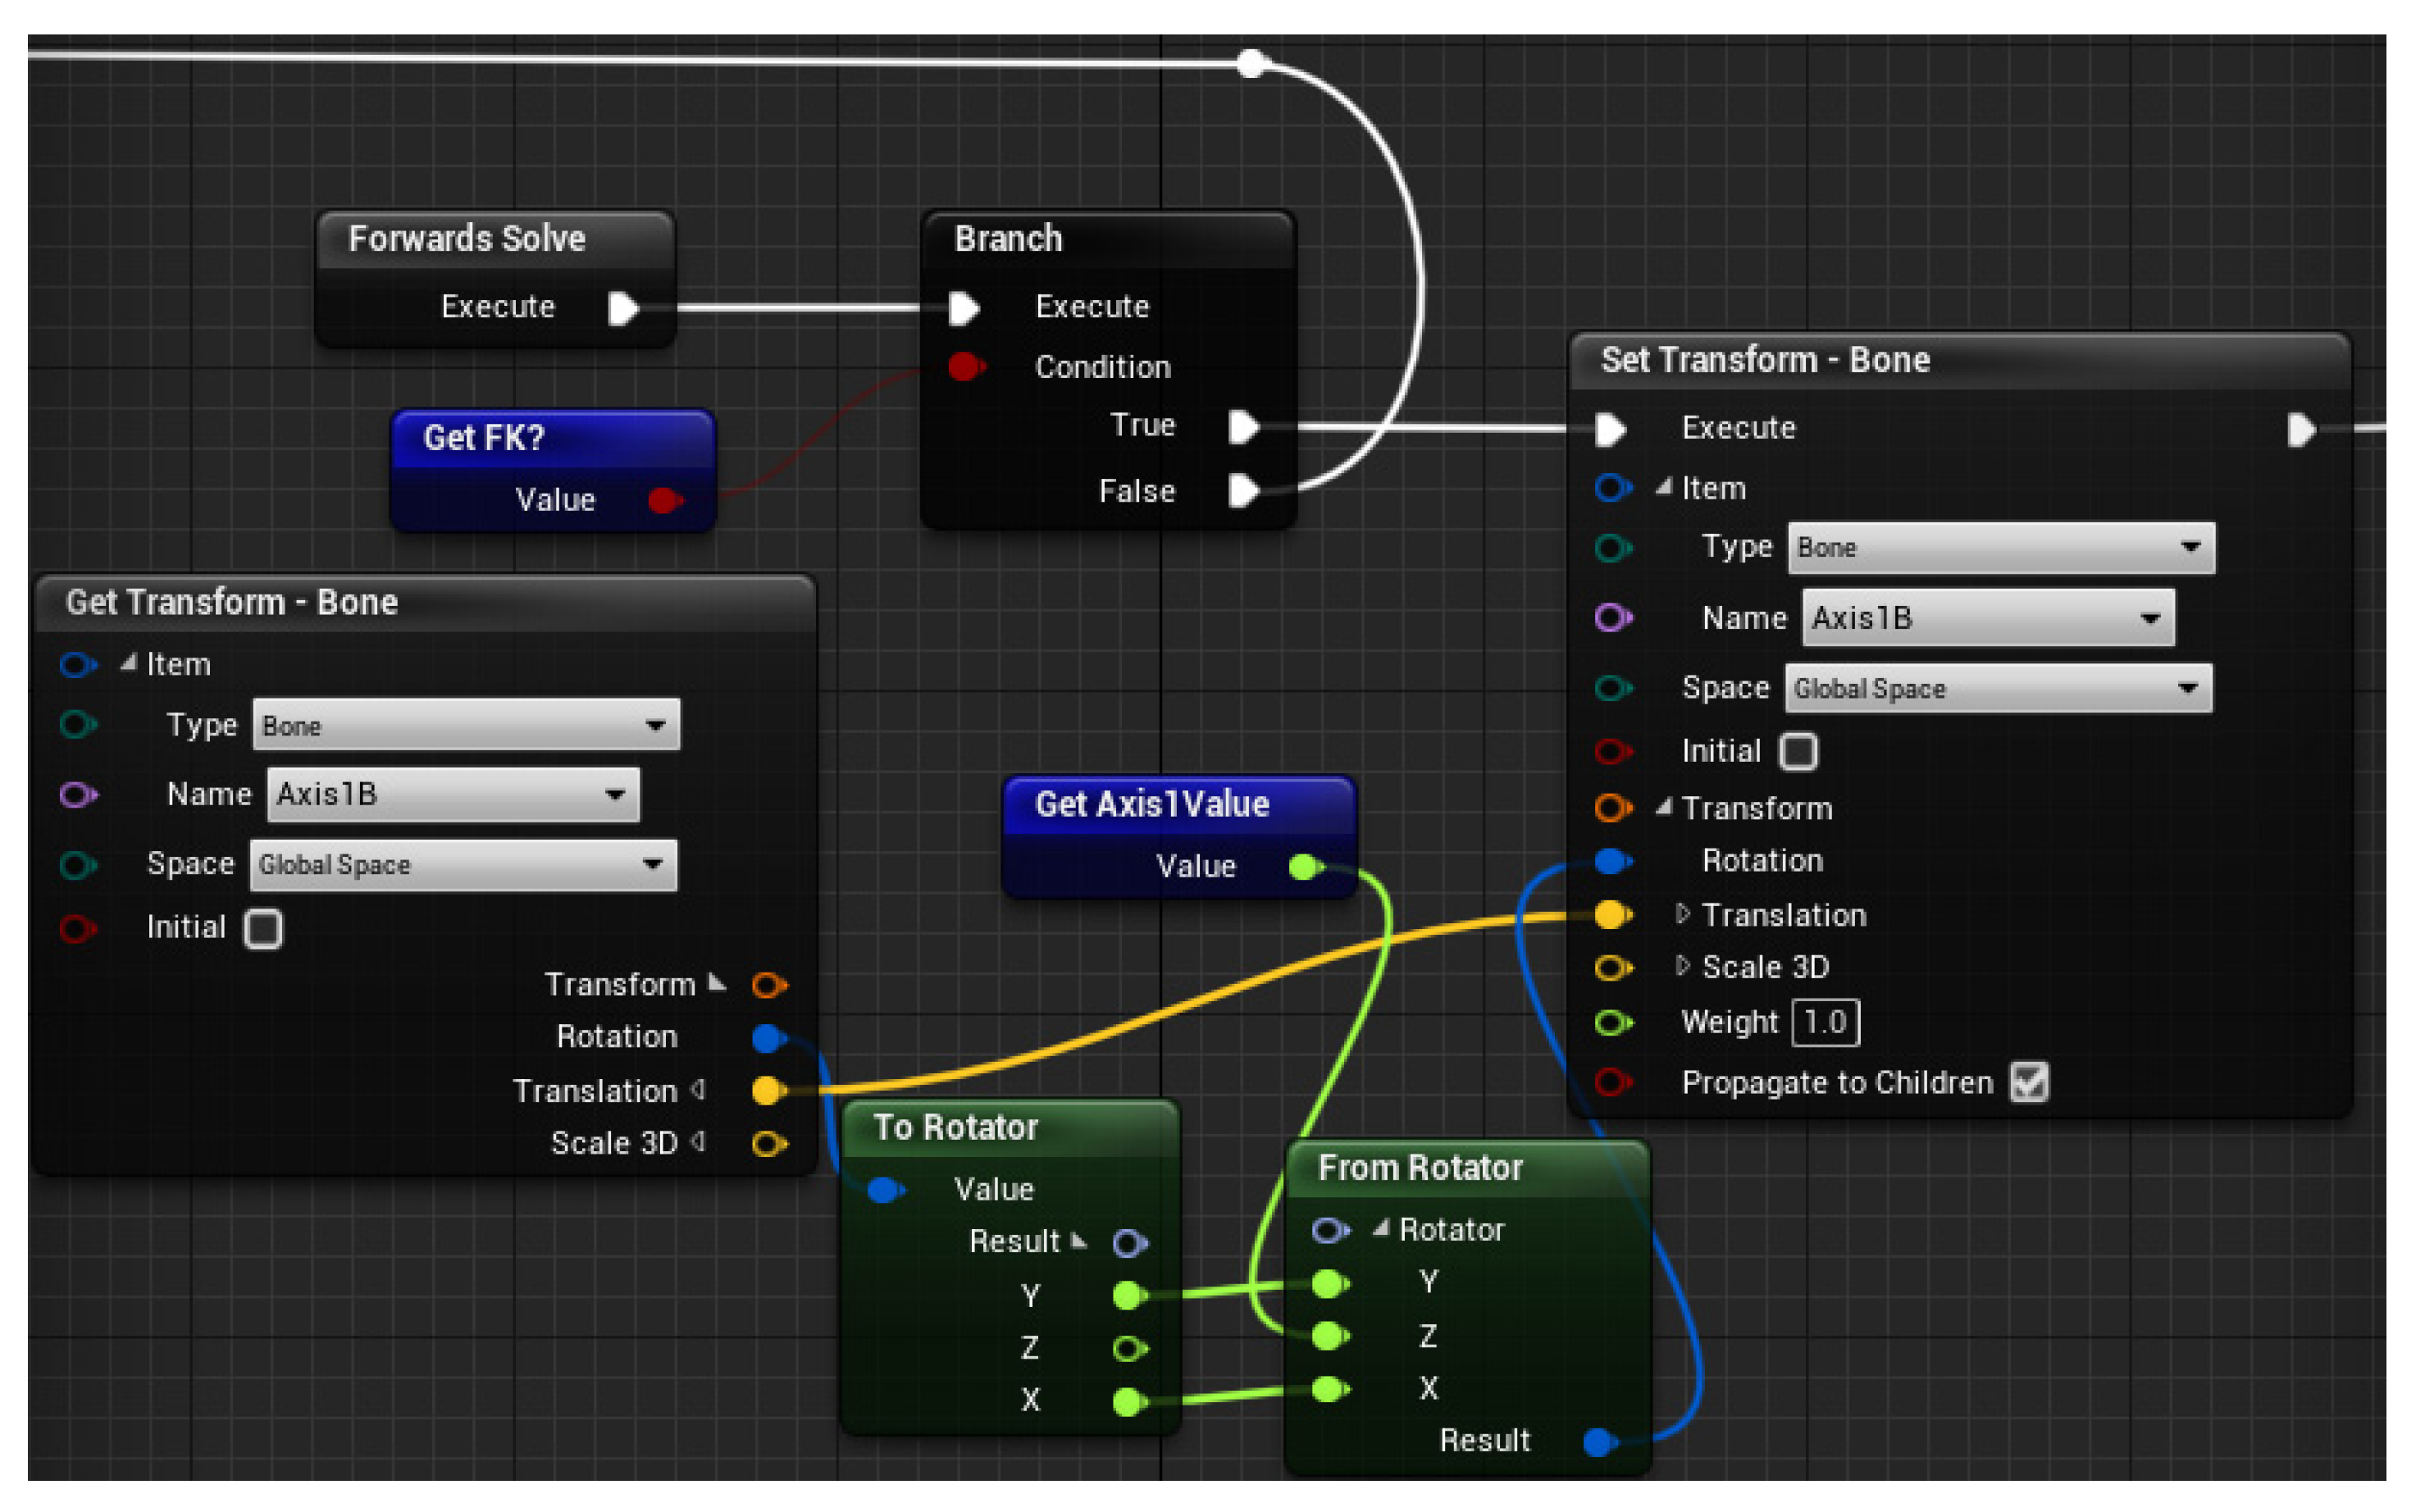The image size is (2425, 1512).
Task: Click From Rotator Result output pin
Action: click(1600, 1441)
